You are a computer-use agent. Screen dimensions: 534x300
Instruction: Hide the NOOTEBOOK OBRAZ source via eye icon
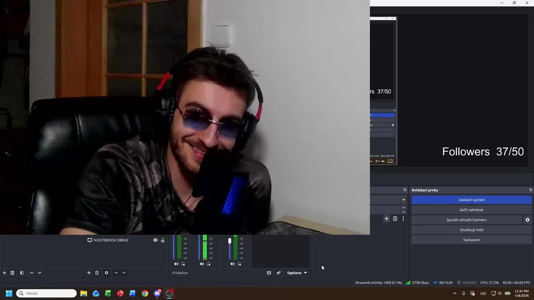[156, 240]
